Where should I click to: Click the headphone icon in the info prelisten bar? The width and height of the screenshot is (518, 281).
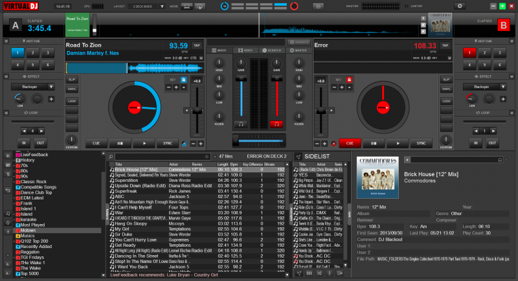500,160
